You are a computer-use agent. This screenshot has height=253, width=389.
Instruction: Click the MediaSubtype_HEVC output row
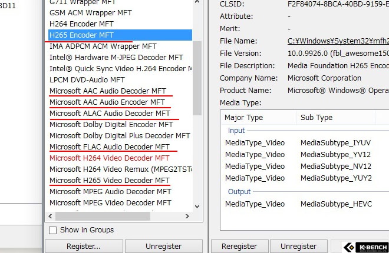tap(305, 204)
